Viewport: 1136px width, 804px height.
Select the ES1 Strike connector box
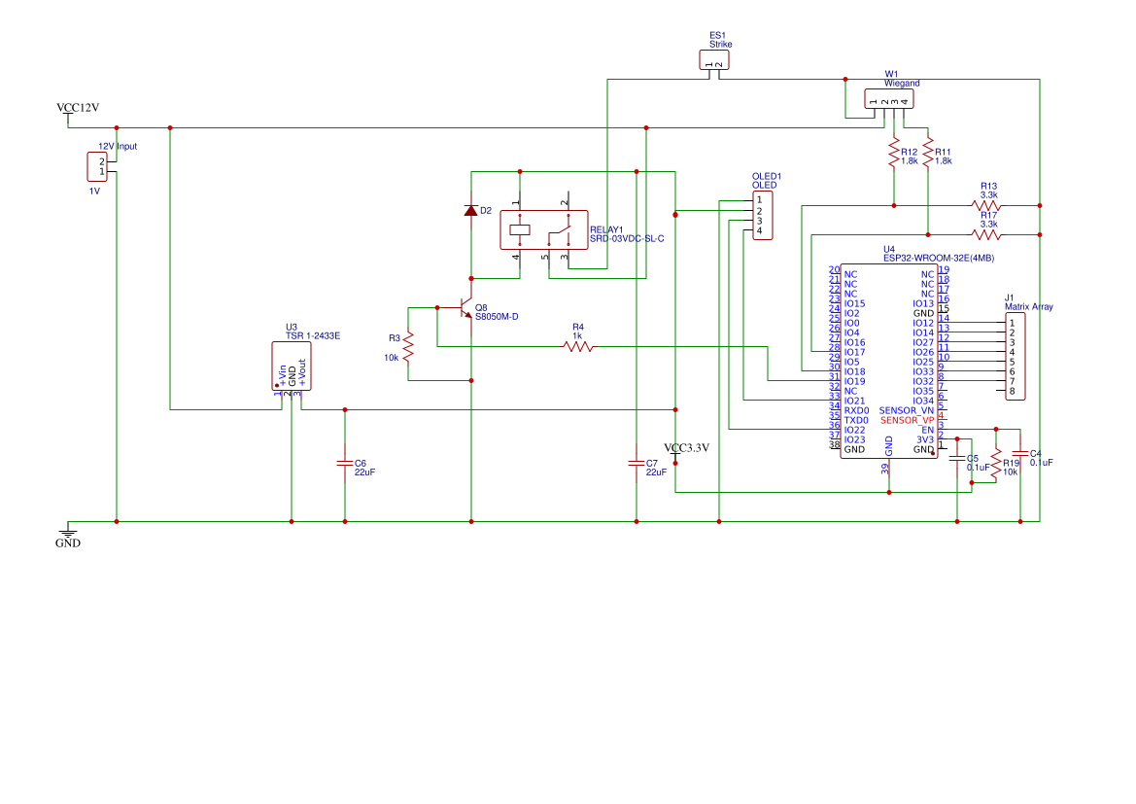pyautogui.click(x=713, y=59)
